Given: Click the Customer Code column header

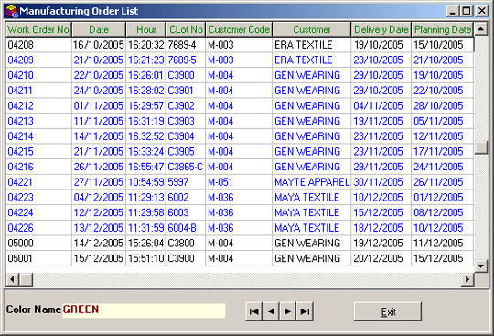Looking at the screenshot, I should click(x=239, y=29).
